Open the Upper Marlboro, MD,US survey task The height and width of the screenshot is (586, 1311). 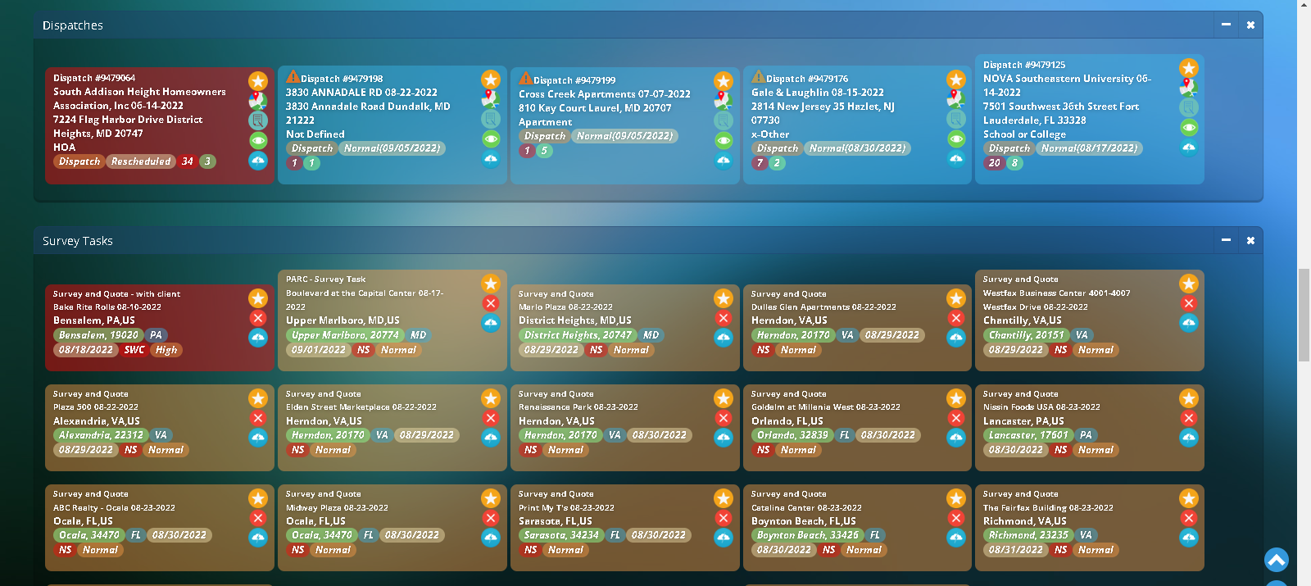(x=392, y=320)
